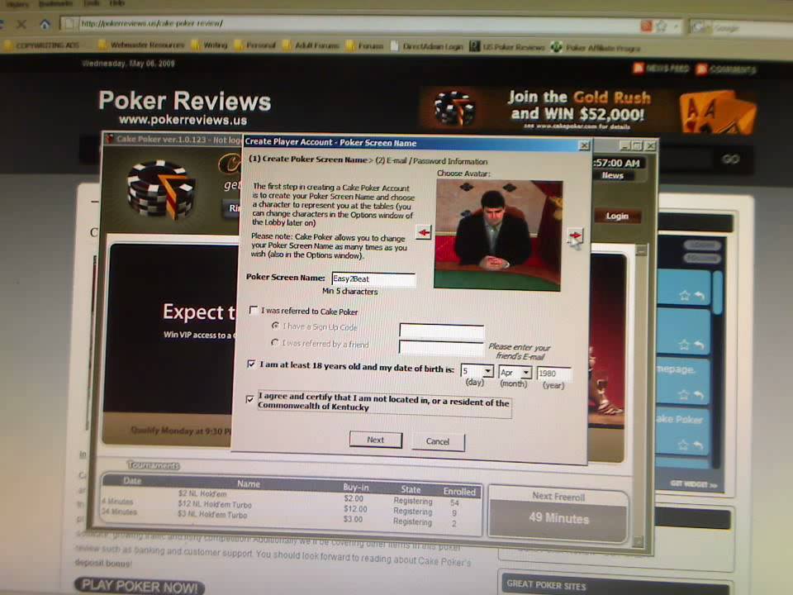This screenshot has width=793, height=595.
Task: Open the Writing bookmark folder
Action: pyautogui.click(x=210, y=45)
